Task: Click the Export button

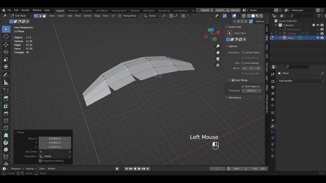Action: 205,10
